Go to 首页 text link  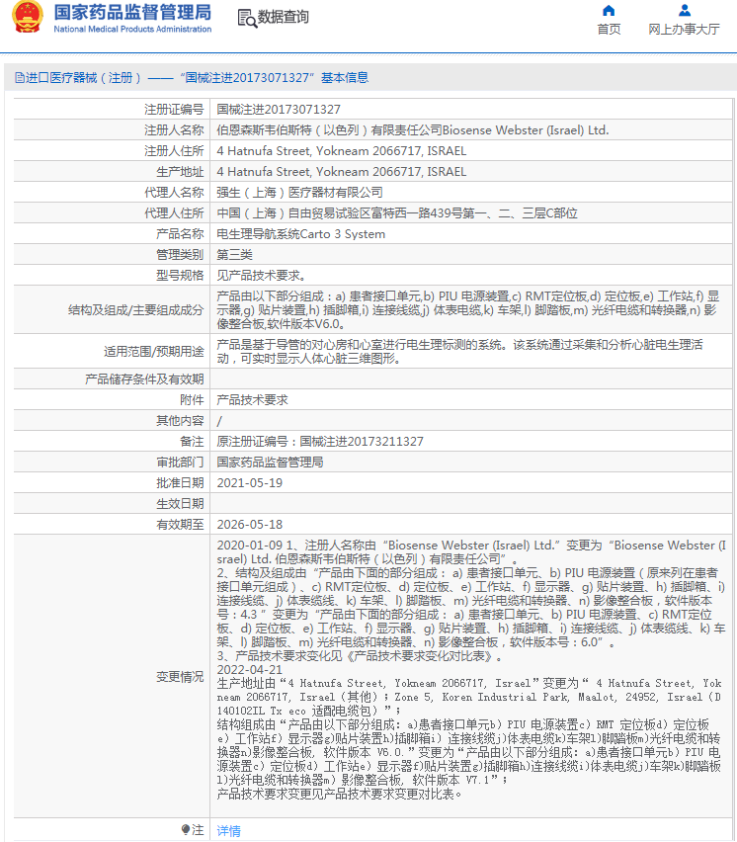tap(609, 30)
